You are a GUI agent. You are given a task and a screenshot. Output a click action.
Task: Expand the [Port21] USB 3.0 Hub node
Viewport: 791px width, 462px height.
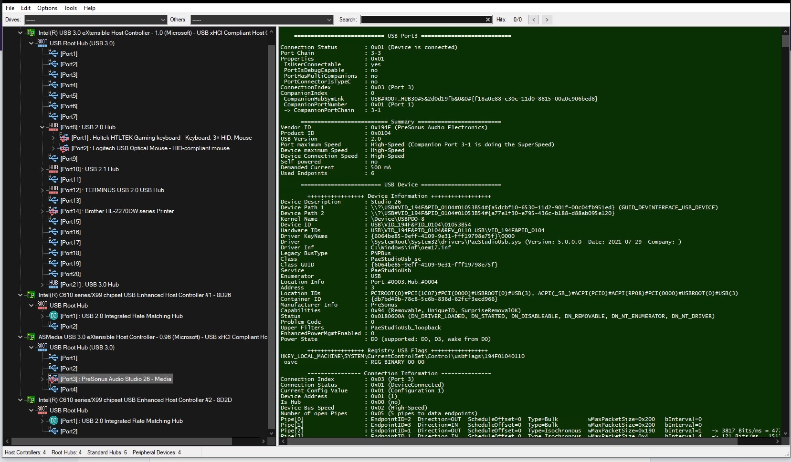[x=42, y=285]
